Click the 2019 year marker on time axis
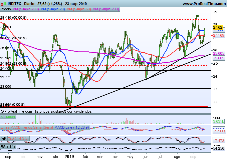Viewport: 227px width, 160px height. click(69, 157)
